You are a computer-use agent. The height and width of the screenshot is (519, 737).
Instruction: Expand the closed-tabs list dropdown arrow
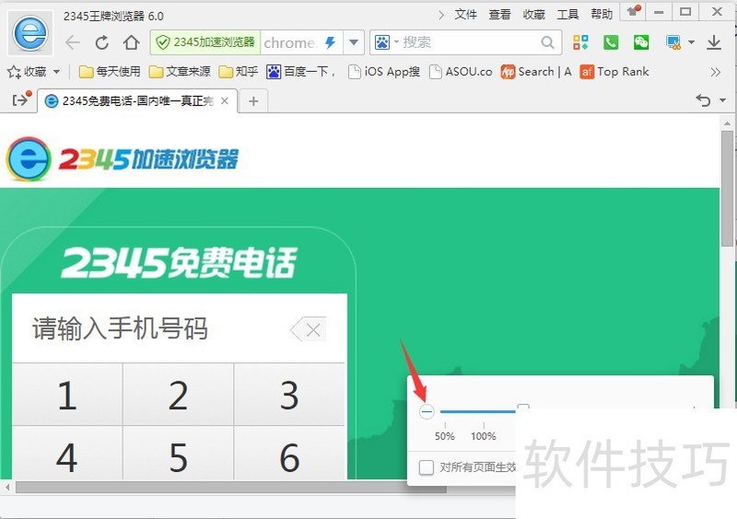(x=722, y=100)
